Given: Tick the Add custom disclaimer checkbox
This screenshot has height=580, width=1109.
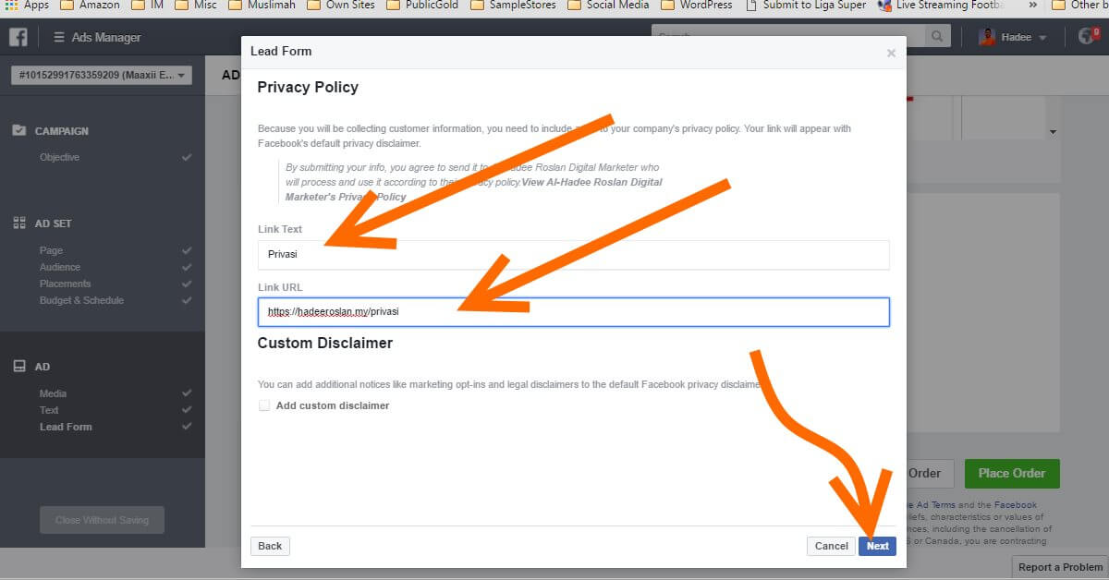Looking at the screenshot, I should tap(264, 405).
